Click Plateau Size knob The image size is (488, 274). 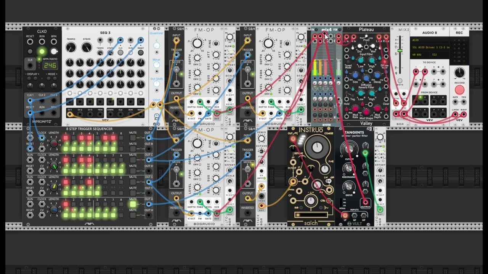point(355,75)
